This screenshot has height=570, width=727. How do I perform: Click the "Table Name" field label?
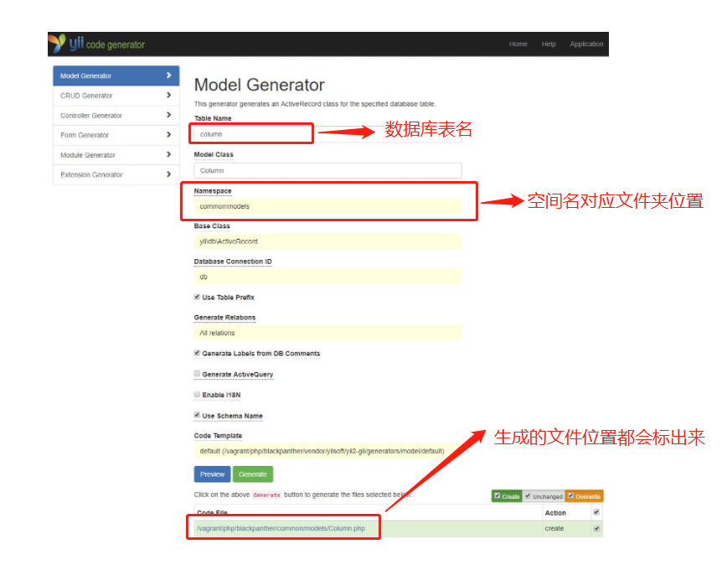click(213, 118)
